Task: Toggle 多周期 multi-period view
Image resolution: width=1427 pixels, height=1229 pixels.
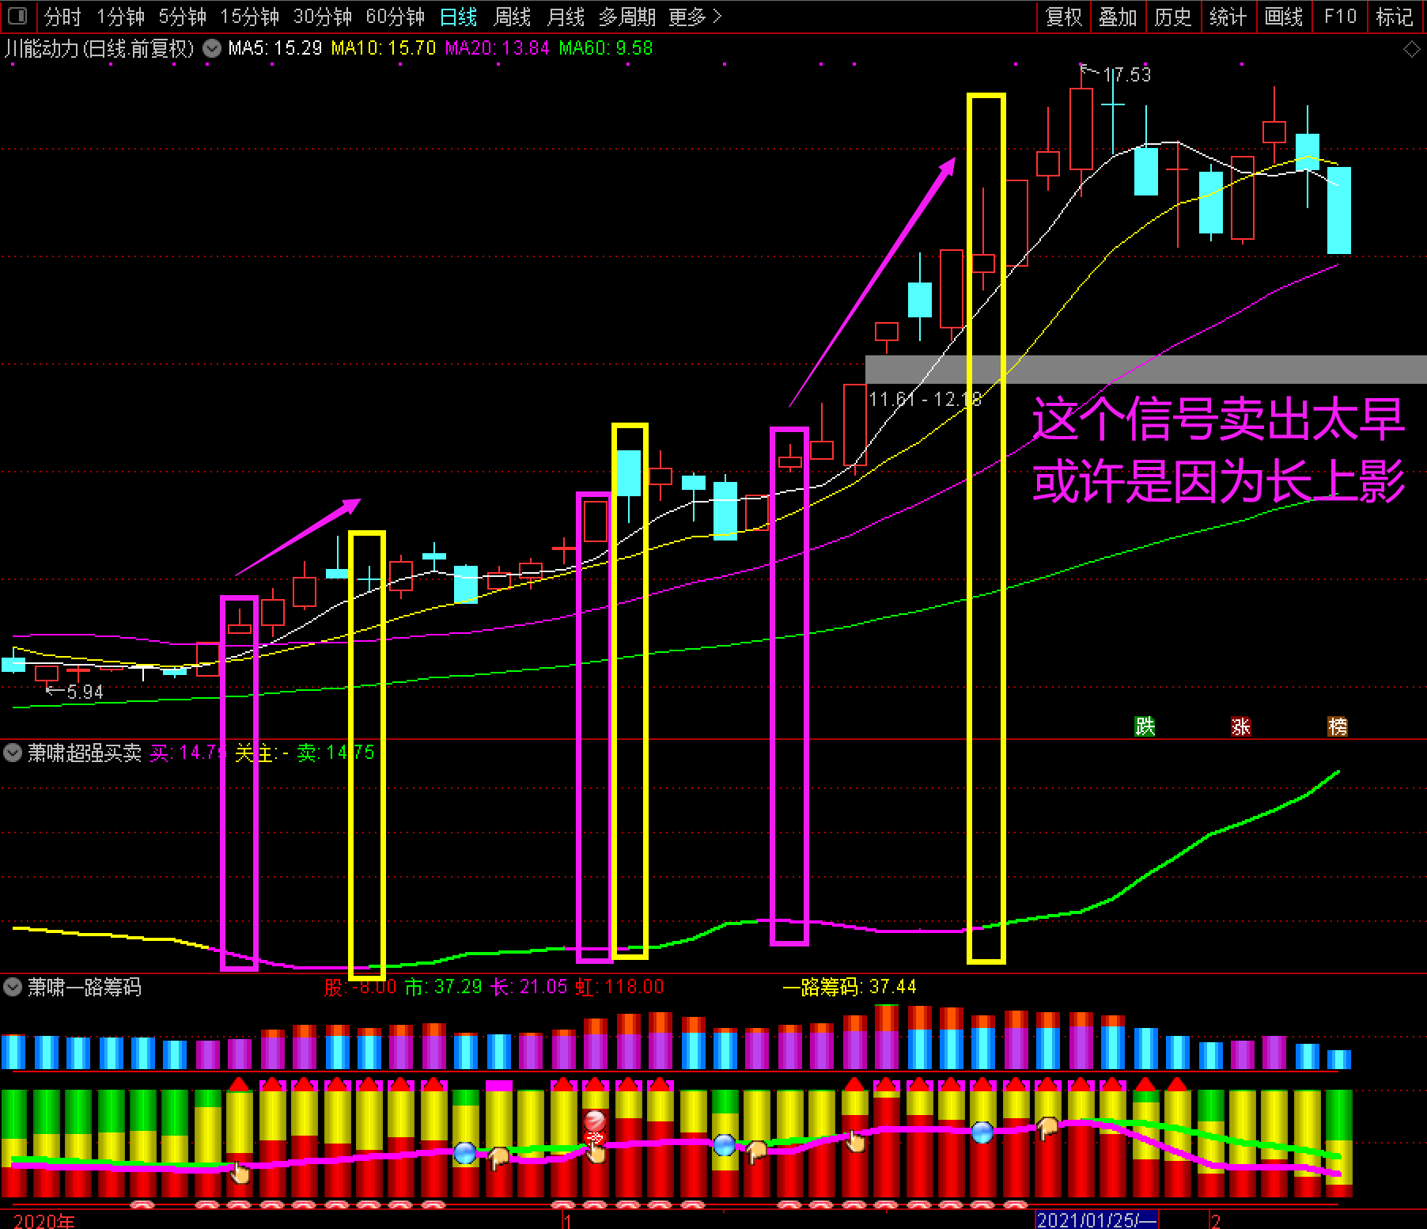Action: (626, 17)
